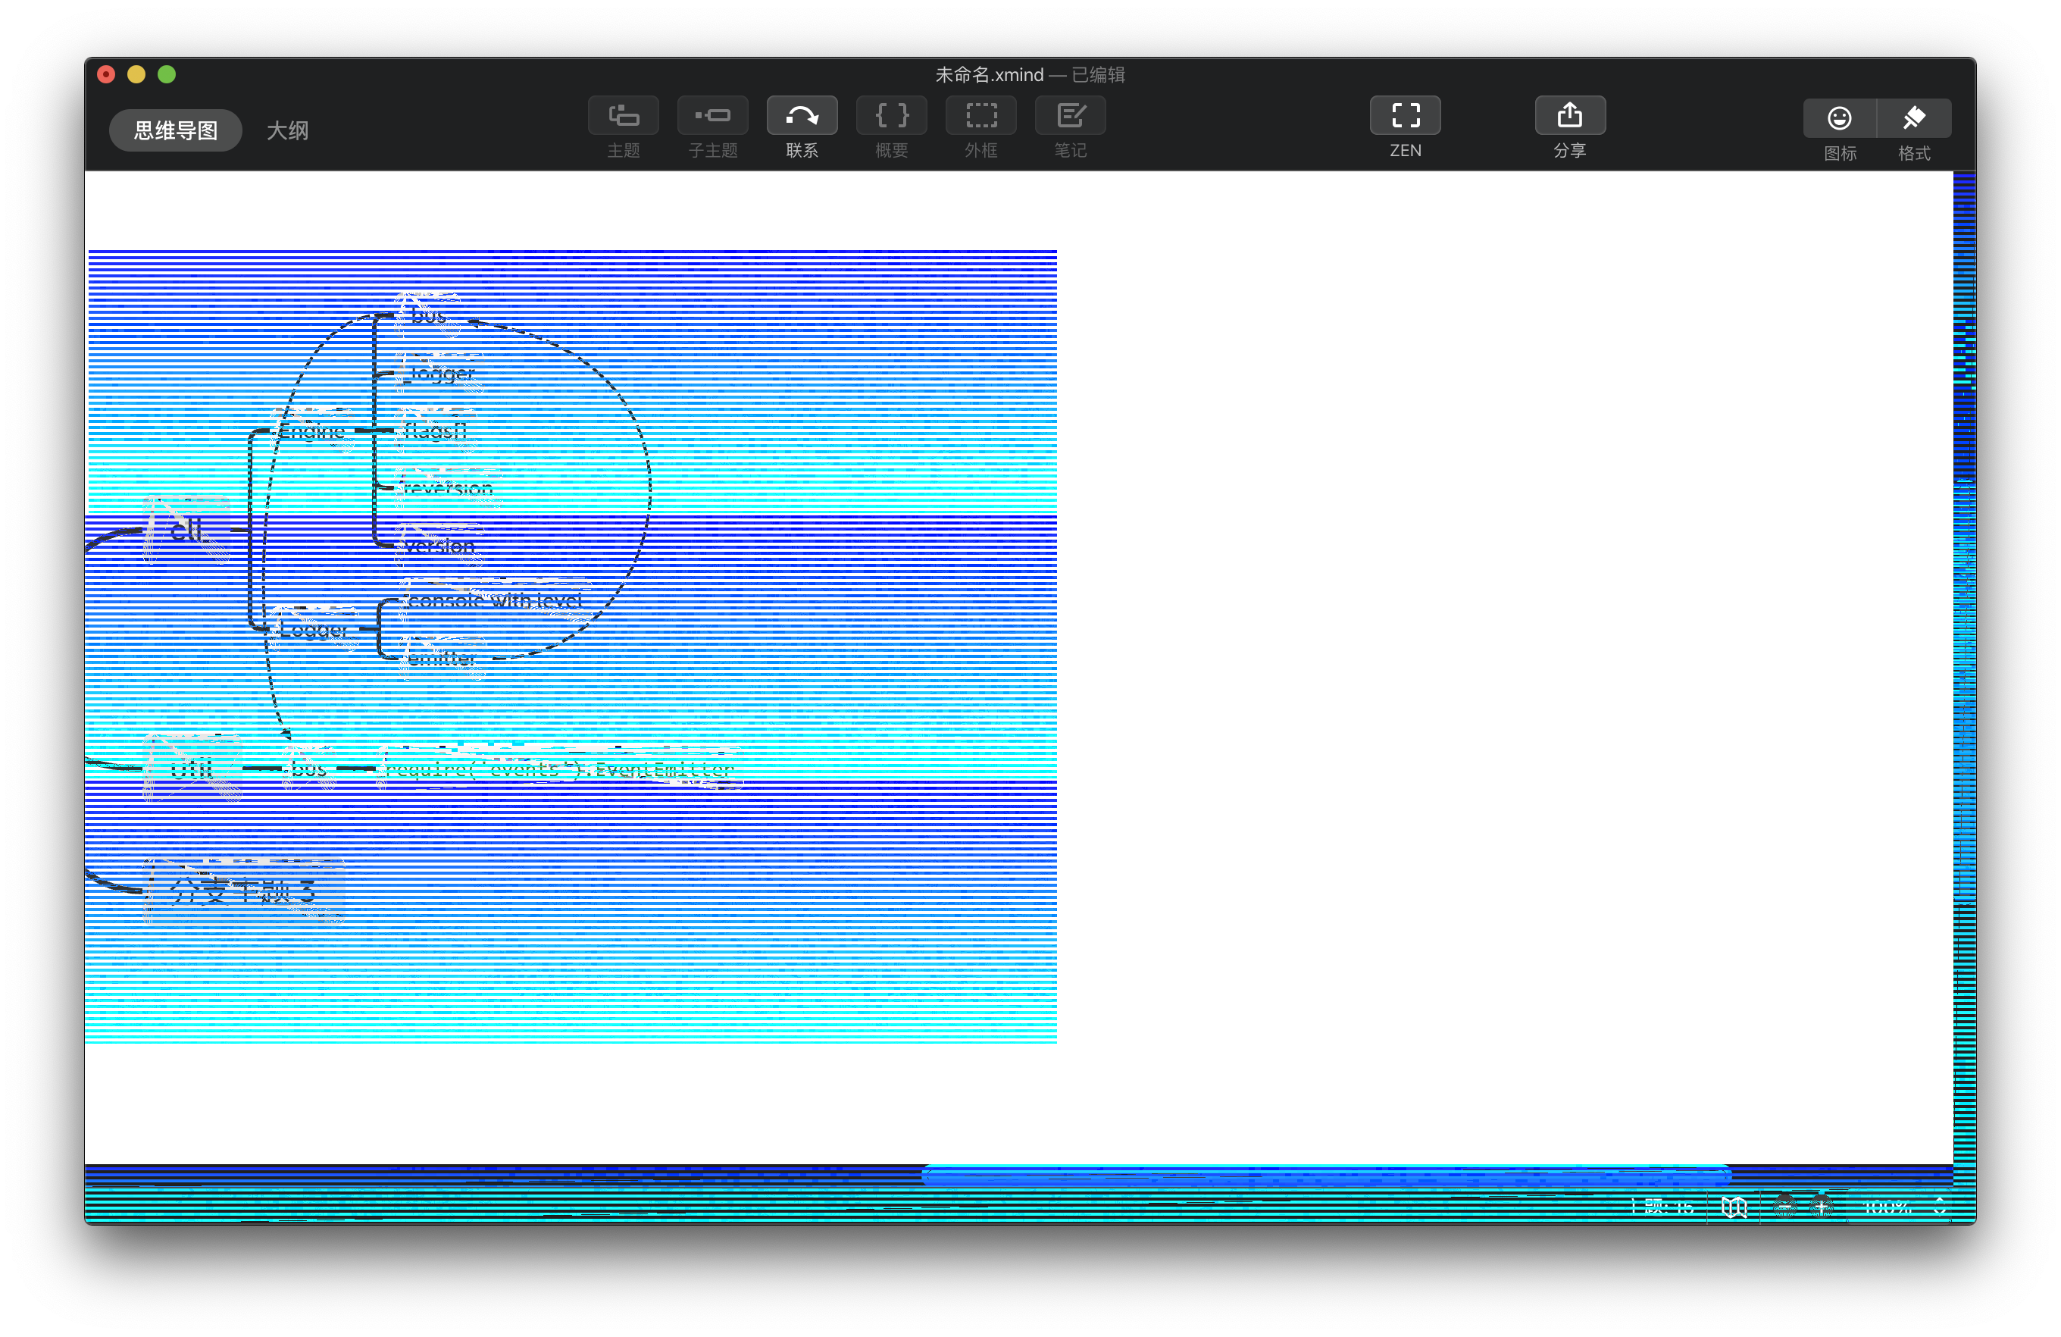Open the 笔记 (Notes) tool
This screenshot has height=1337, width=2061.
click(x=1069, y=115)
